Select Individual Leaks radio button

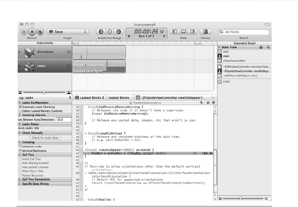[20, 146]
